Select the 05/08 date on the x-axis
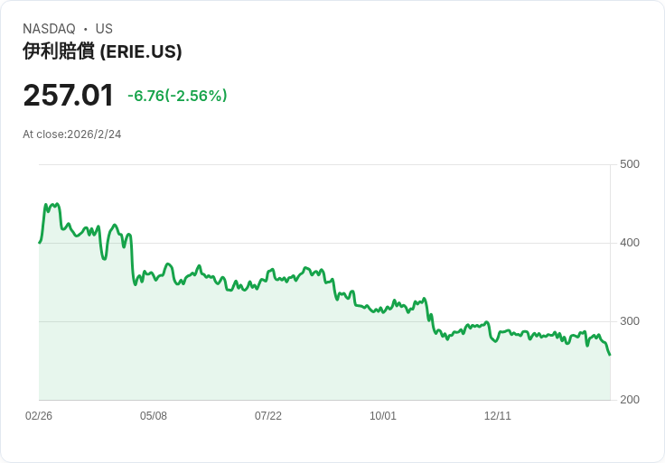The height and width of the screenshot is (463, 665). click(x=154, y=416)
